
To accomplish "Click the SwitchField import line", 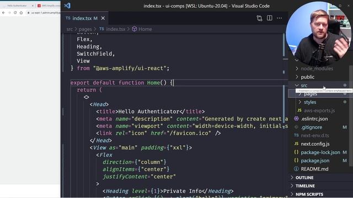I will (x=96, y=54).
